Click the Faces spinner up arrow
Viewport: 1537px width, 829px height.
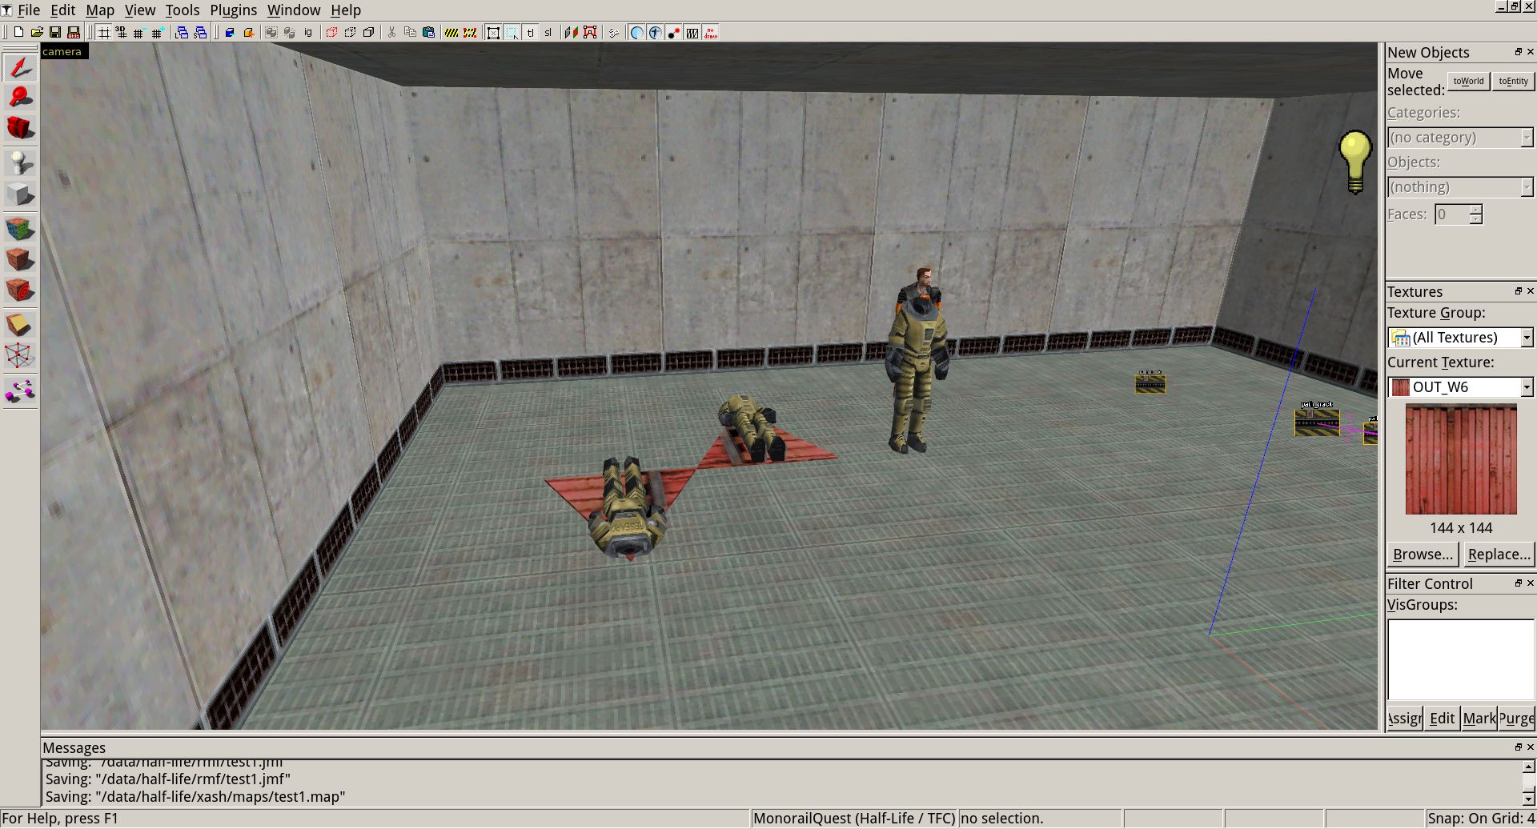1476,209
